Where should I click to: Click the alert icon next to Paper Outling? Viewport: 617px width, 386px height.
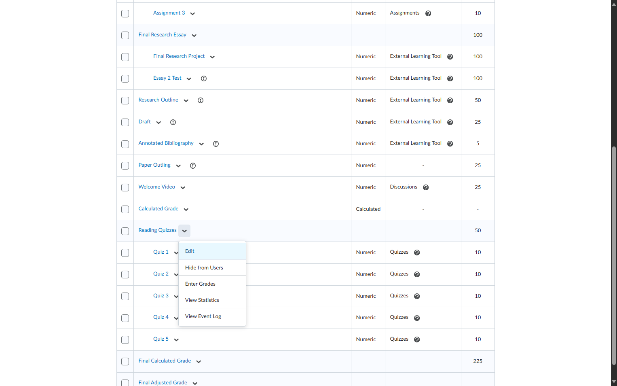(193, 165)
